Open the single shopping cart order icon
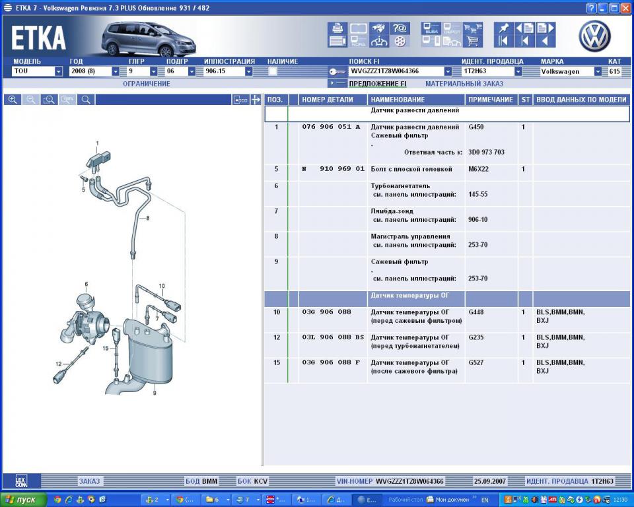Image resolution: width=634 pixels, height=507 pixels. [x=472, y=41]
